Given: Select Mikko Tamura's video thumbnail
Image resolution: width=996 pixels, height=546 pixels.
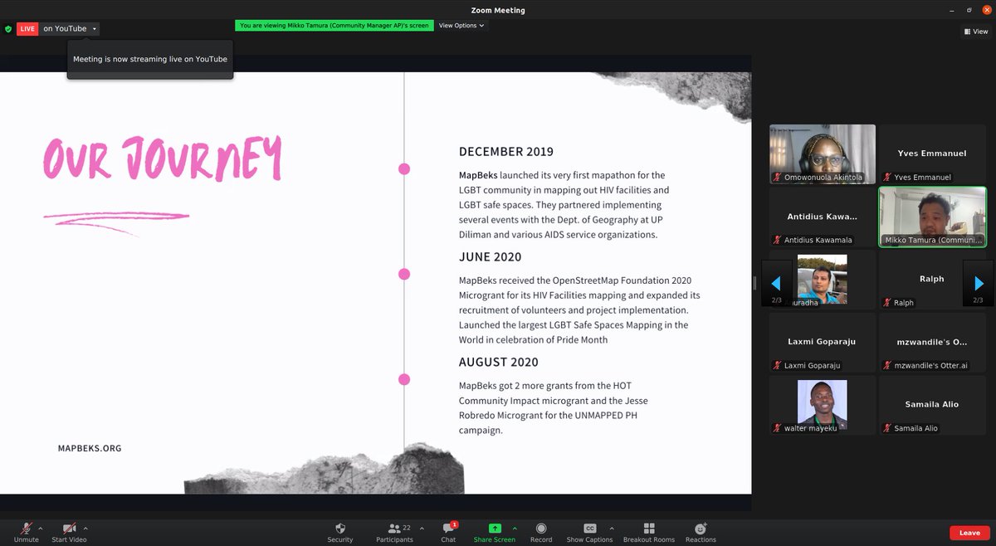Looking at the screenshot, I should point(931,216).
